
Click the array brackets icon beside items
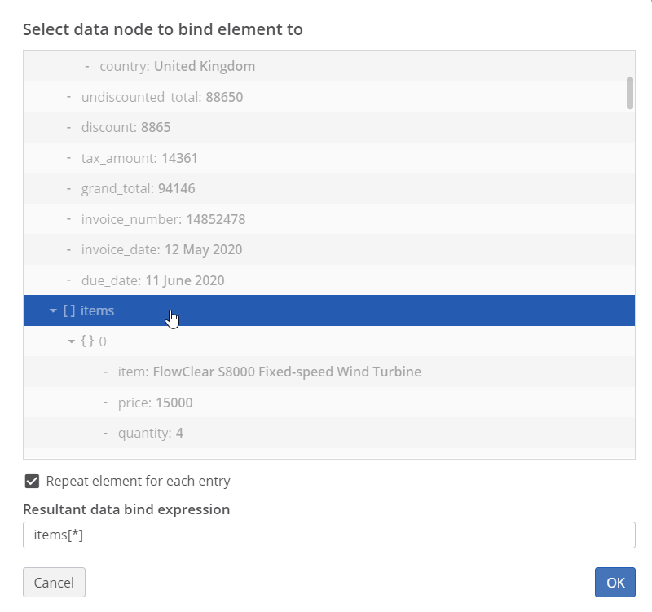click(x=69, y=310)
